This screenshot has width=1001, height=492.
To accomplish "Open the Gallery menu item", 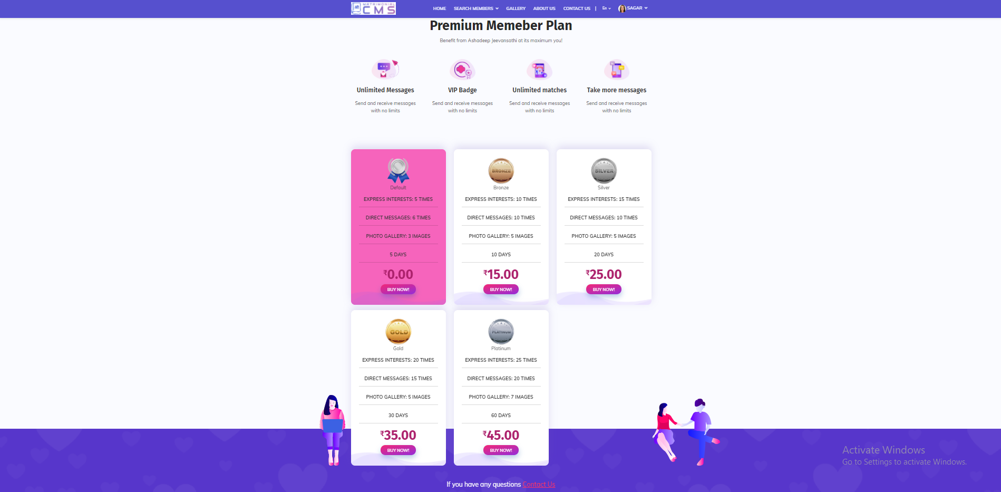I will tap(516, 8).
